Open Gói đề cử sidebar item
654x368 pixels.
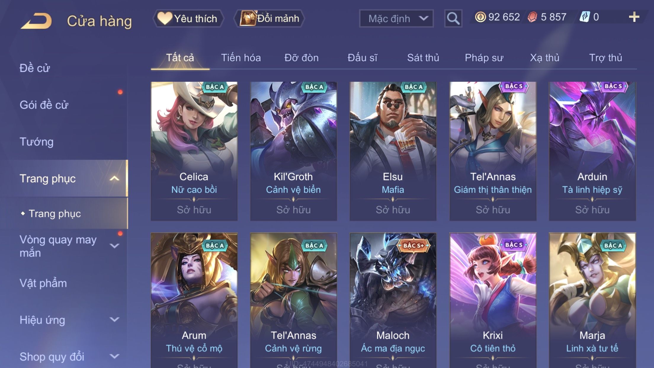coord(44,105)
